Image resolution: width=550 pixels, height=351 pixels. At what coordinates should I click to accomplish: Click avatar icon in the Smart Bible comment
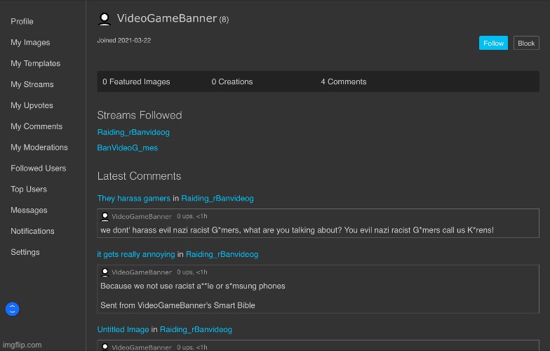(x=105, y=272)
